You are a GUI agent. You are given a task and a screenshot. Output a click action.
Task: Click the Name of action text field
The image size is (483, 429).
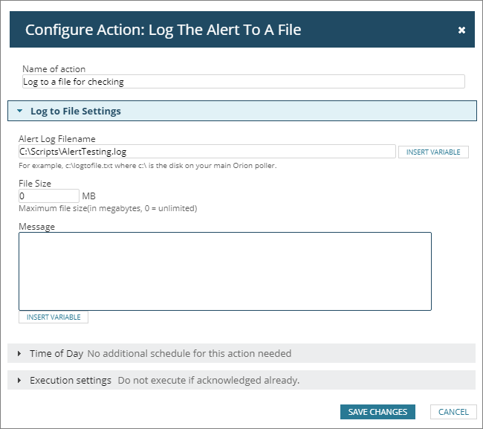(243, 82)
